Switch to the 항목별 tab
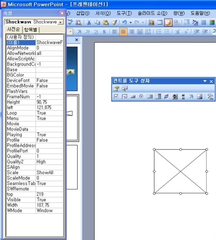This screenshot has height=240, width=216. click(x=31, y=30)
